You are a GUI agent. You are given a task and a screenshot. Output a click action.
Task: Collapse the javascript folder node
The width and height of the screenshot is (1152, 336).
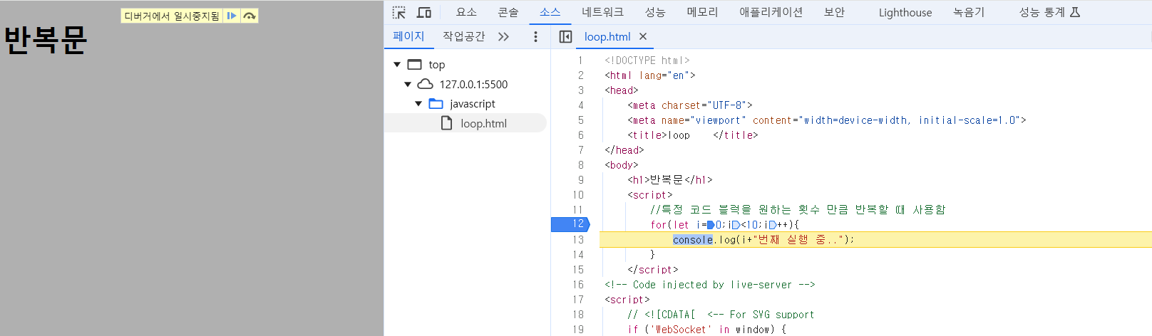(x=418, y=104)
